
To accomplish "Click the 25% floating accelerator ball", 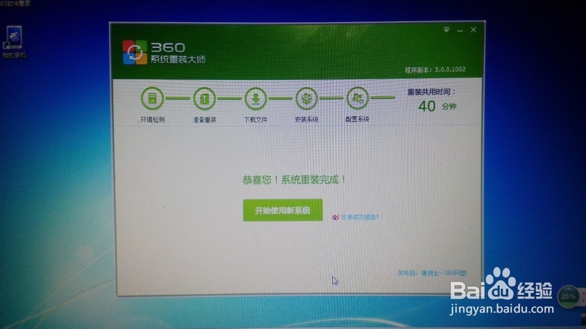I will (568, 297).
